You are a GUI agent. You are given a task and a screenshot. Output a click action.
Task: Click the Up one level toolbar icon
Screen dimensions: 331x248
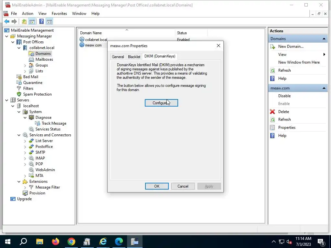coord(24,21)
